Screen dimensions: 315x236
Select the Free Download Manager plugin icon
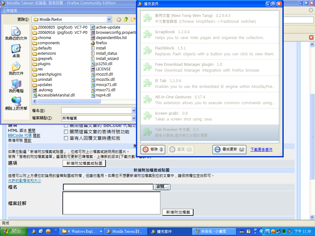point(147,67)
